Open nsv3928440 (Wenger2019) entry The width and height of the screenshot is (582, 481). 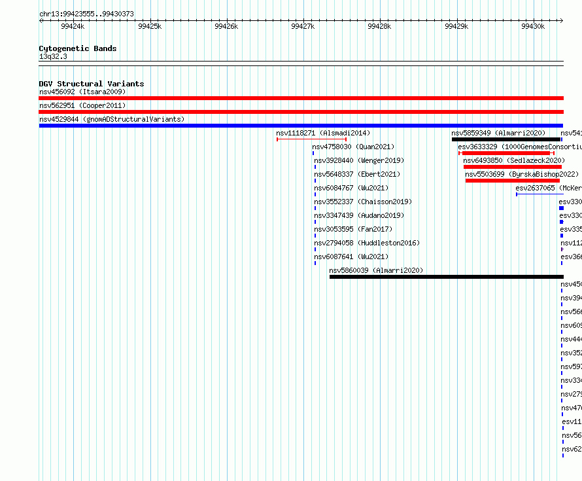(x=359, y=160)
